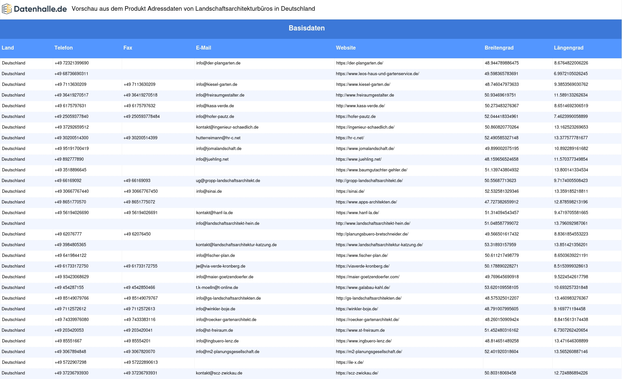The height and width of the screenshot is (379, 622).
Task: Select longitude value 8.6764822006226
Action: click(x=571, y=63)
